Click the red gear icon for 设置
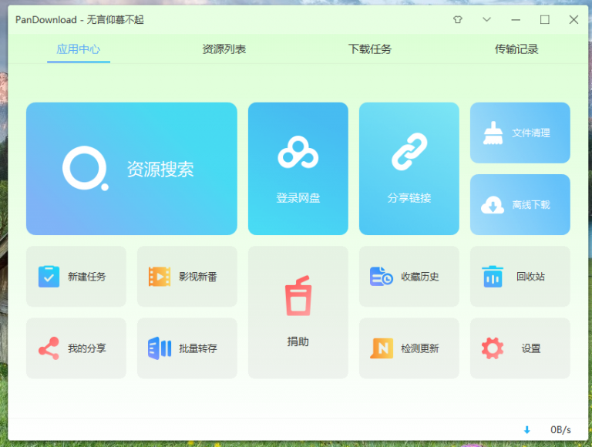Viewport: 592px width, 447px height. [493, 348]
